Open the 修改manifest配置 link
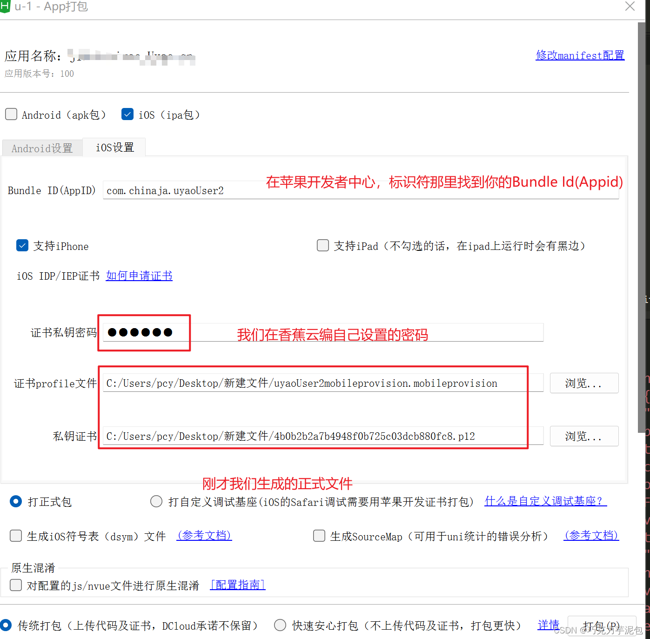The width and height of the screenshot is (650, 639). 580,55
